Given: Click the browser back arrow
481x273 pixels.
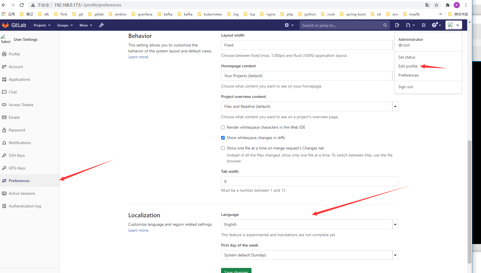Looking at the screenshot, I should 4,5.
